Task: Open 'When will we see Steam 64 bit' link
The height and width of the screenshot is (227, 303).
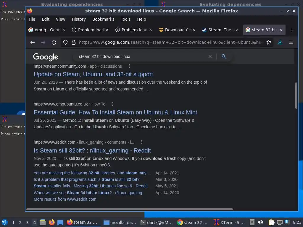Action: tap(88, 193)
